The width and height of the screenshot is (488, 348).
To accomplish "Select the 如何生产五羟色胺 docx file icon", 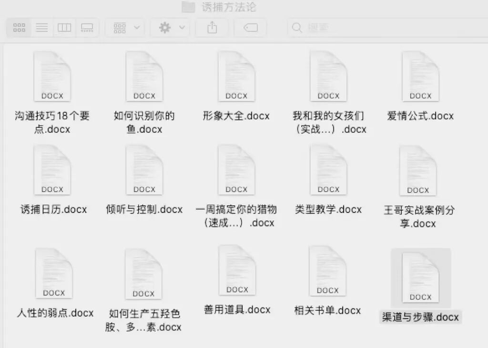I will coord(143,274).
